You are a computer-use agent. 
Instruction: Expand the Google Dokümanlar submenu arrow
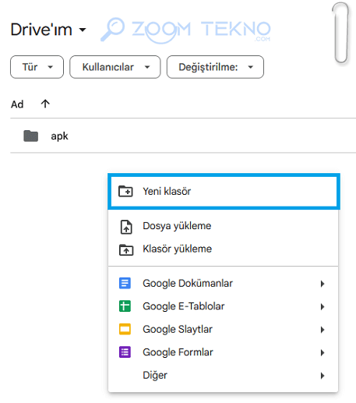(323, 284)
